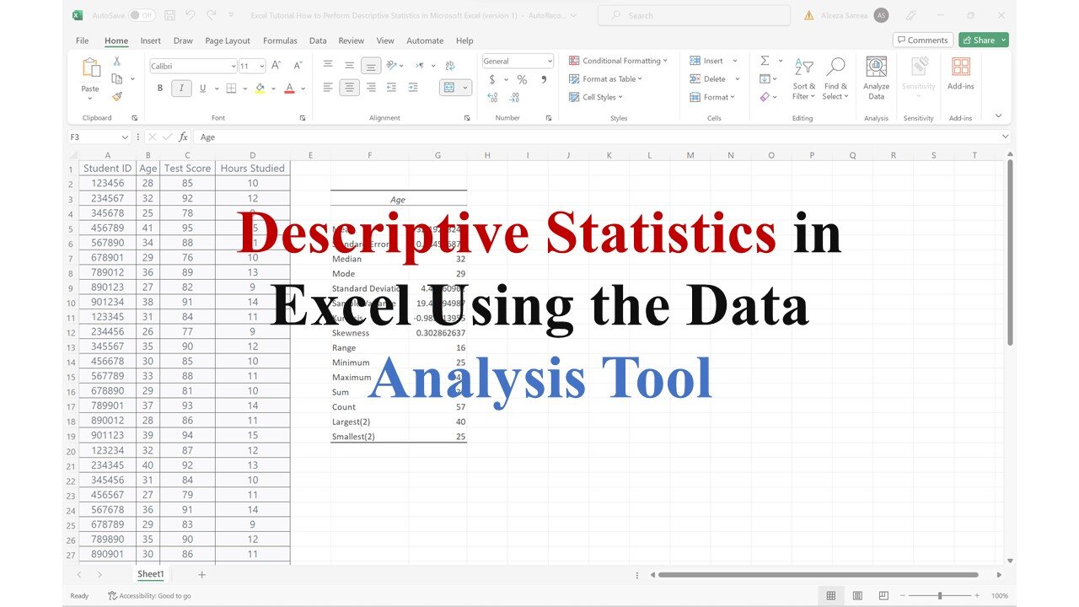This screenshot has width=1079, height=607.
Task: Toggle Align Right horizontal alignment
Action: [370, 88]
